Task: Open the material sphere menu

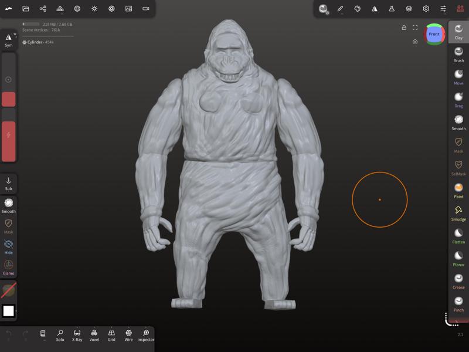Action: coord(77,9)
